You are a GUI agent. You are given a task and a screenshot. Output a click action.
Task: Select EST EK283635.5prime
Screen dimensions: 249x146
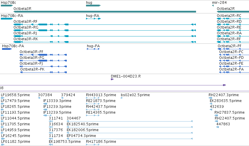(226, 101)
